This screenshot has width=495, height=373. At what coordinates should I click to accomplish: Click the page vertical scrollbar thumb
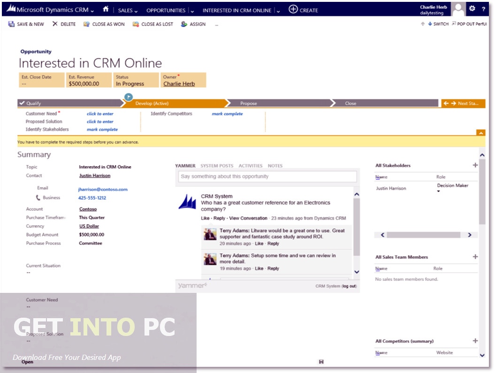[482, 192]
